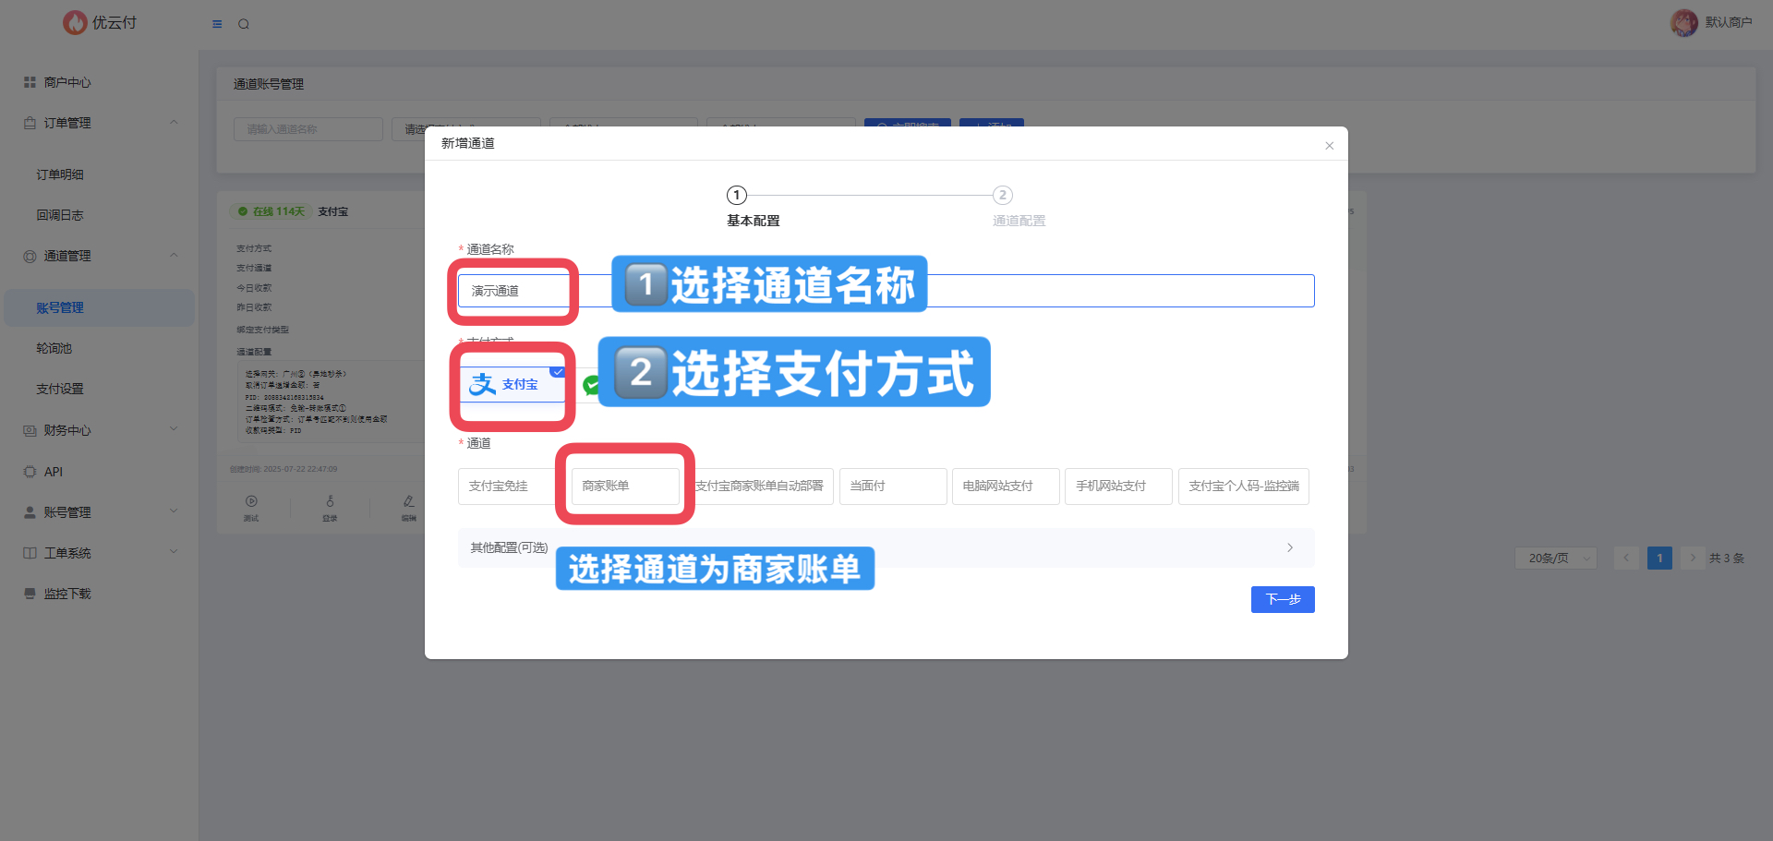The width and height of the screenshot is (1773, 841).
Task: Go to 支付设置 in the sidebar
Action: [x=60, y=389]
